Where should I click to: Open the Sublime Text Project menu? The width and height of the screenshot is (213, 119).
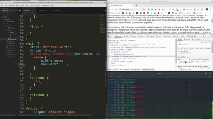click(37, 5)
